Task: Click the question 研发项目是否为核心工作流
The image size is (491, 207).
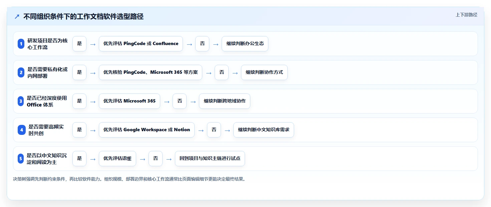Action: pos(47,44)
